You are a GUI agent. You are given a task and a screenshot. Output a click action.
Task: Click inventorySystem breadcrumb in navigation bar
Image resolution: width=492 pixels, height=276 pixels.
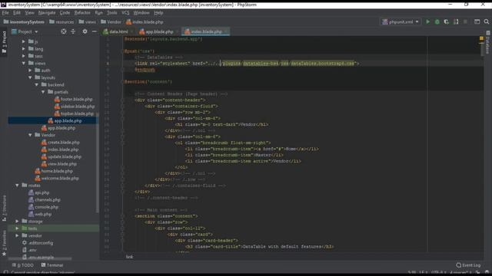click(x=24, y=22)
